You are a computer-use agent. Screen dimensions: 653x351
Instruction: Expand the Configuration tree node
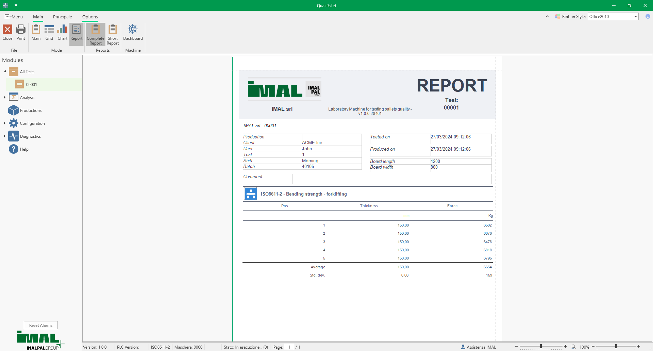tap(5, 123)
